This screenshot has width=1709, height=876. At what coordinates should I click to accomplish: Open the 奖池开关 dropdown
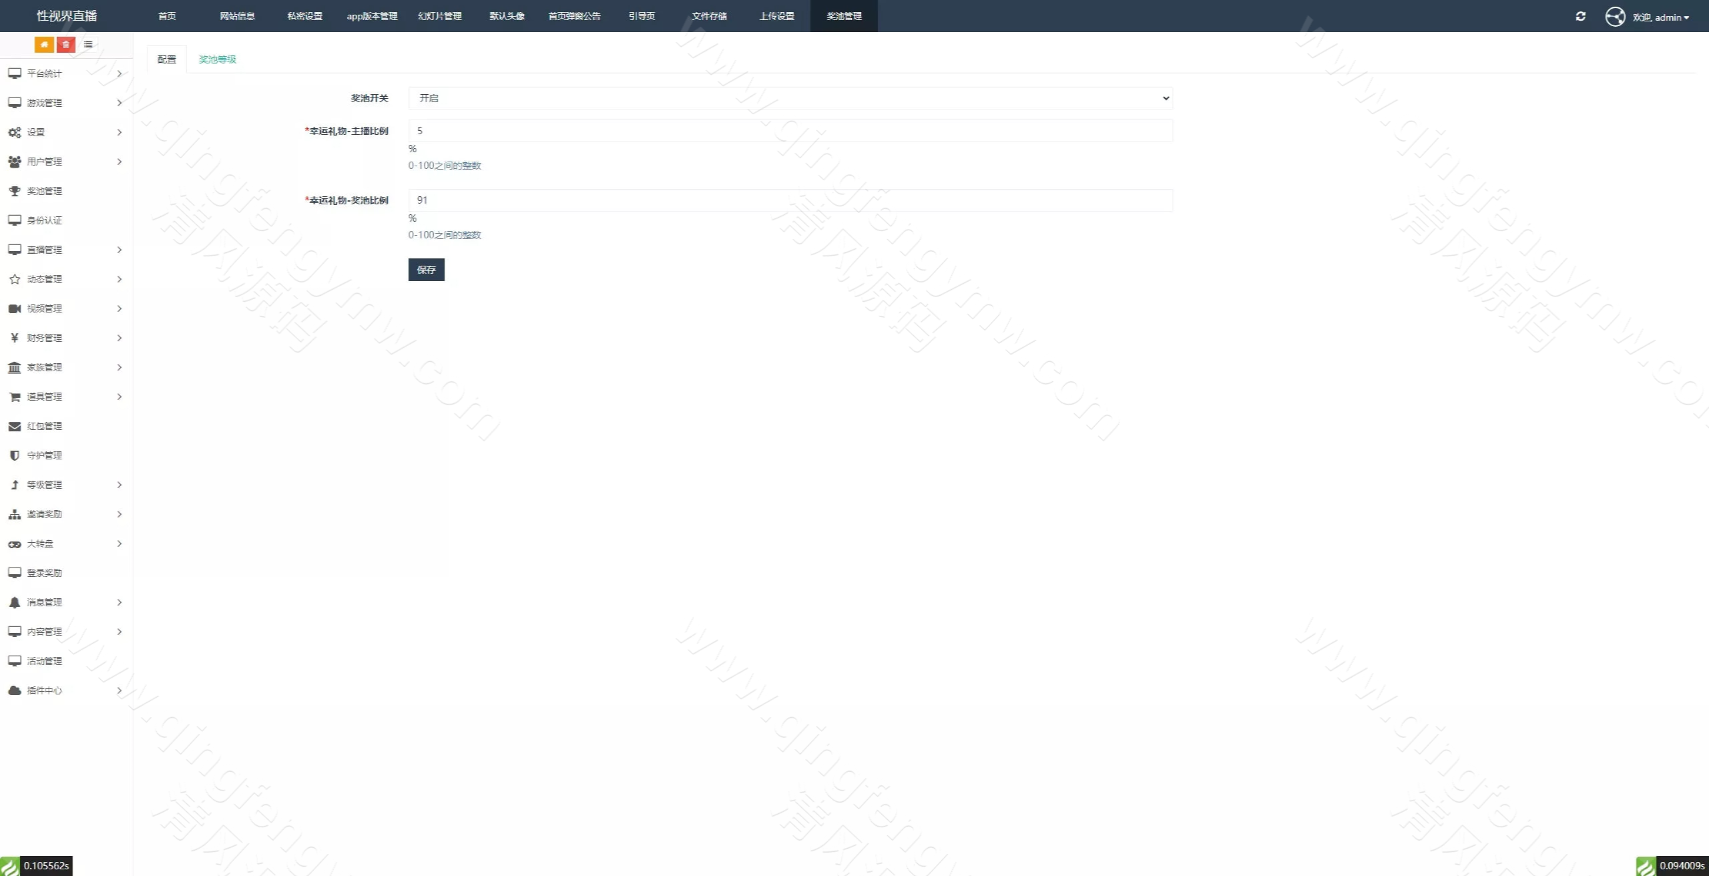pyautogui.click(x=790, y=98)
